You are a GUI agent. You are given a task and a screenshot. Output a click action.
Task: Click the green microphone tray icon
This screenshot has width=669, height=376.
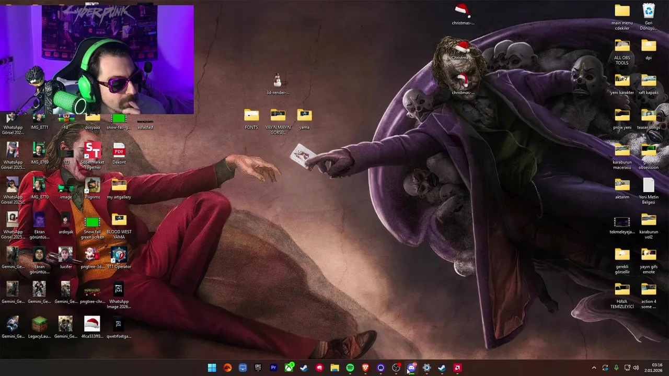pyautogui.click(x=616, y=368)
